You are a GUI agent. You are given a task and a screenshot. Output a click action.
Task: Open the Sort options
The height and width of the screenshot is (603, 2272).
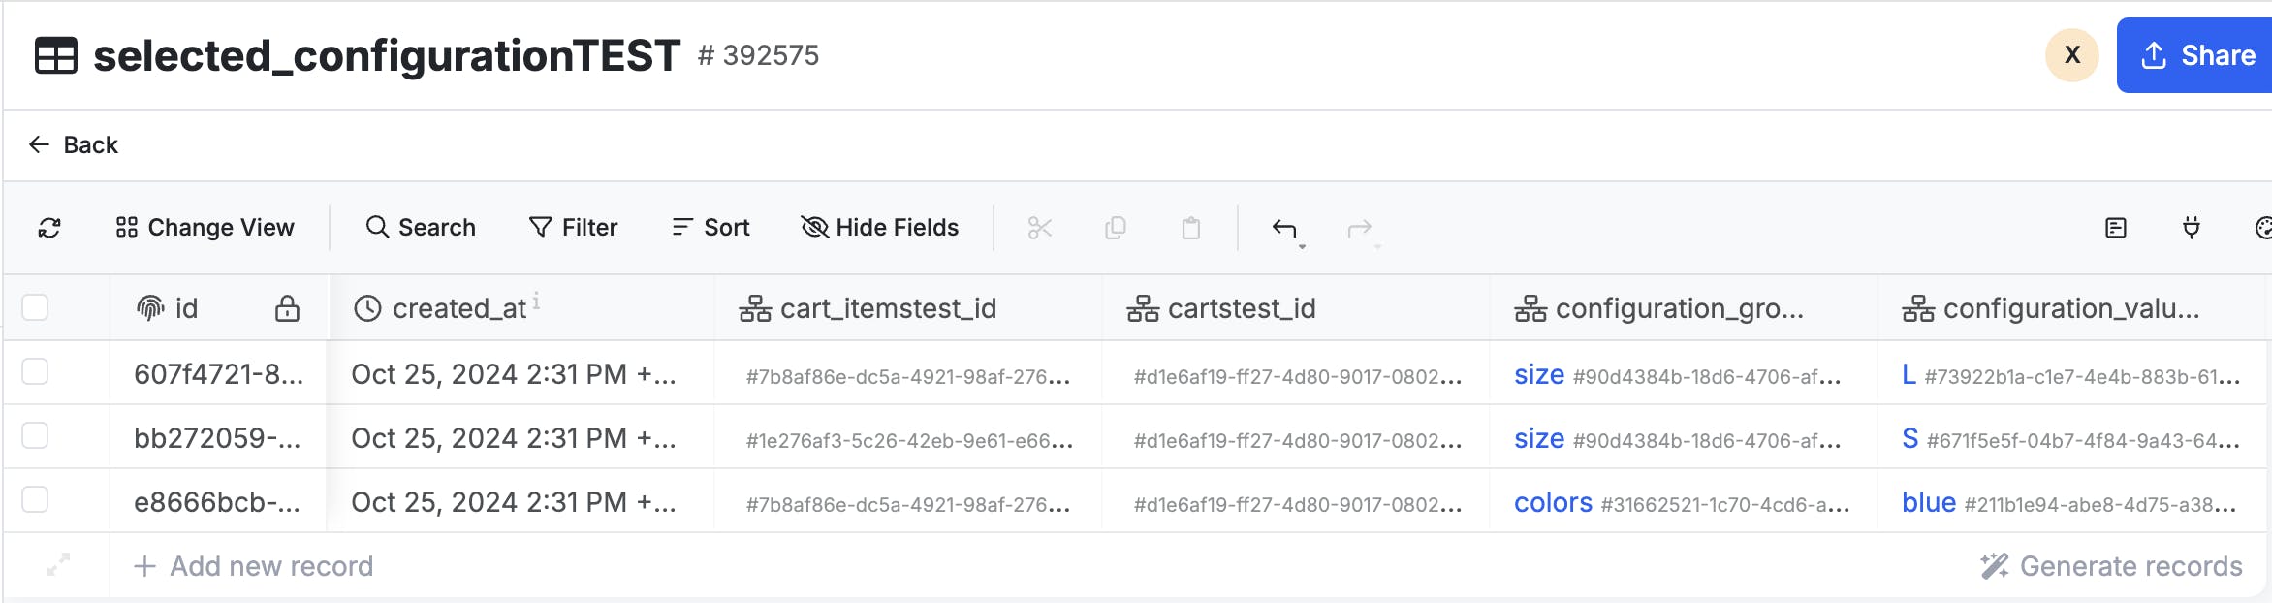coord(710,228)
